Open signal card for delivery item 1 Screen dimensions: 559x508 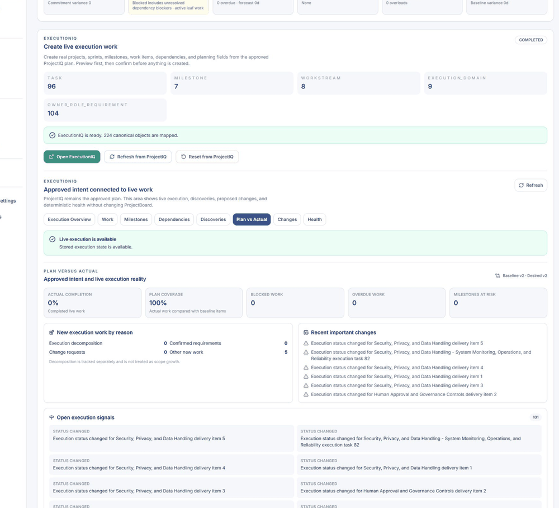point(419,464)
